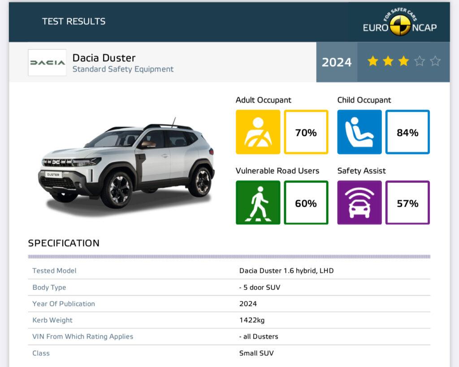Image resolution: width=459 pixels, height=367 pixels.
Task: Open the Adult Occupant 70% score box
Action: pyautogui.click(x=306, y=132)
